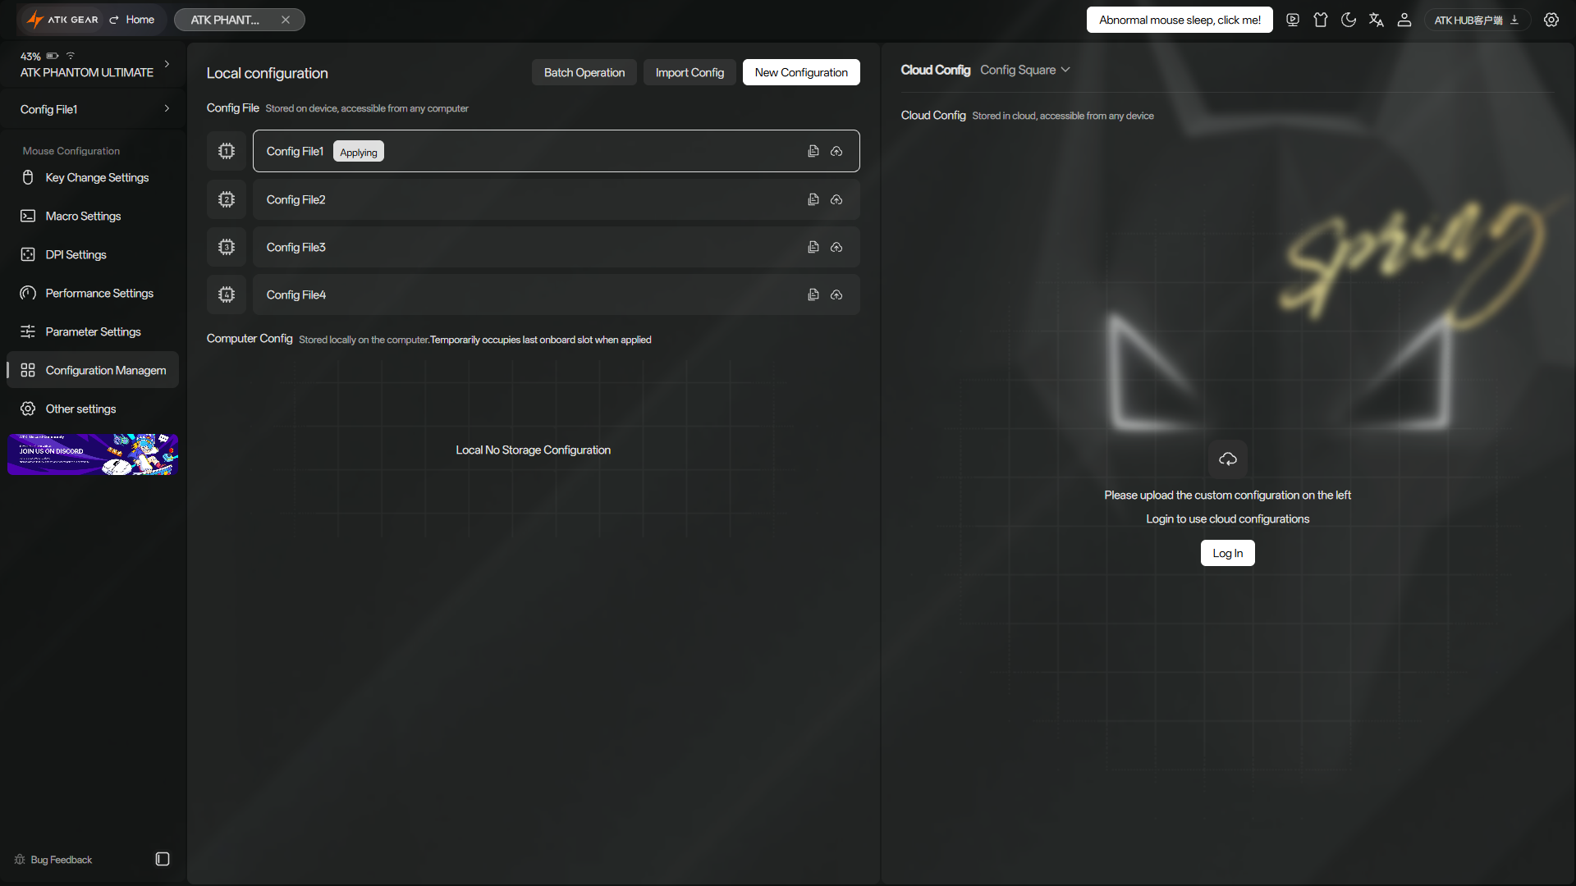Click the Import Config button

689,72
